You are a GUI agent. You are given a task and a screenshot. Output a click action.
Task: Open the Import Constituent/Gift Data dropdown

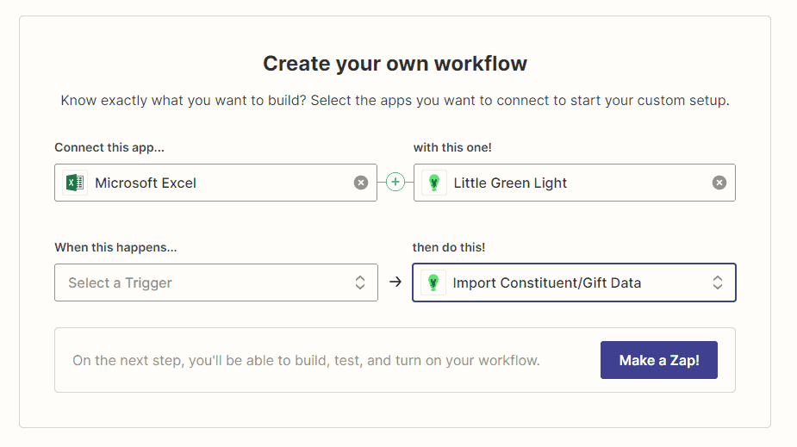[574, 282]
